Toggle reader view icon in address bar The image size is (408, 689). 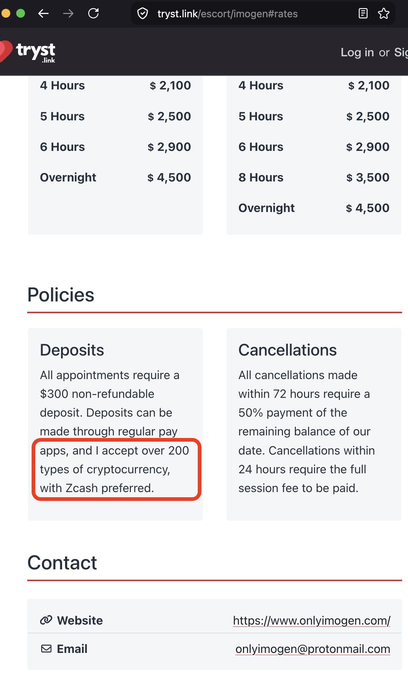(x=363, y=14)
